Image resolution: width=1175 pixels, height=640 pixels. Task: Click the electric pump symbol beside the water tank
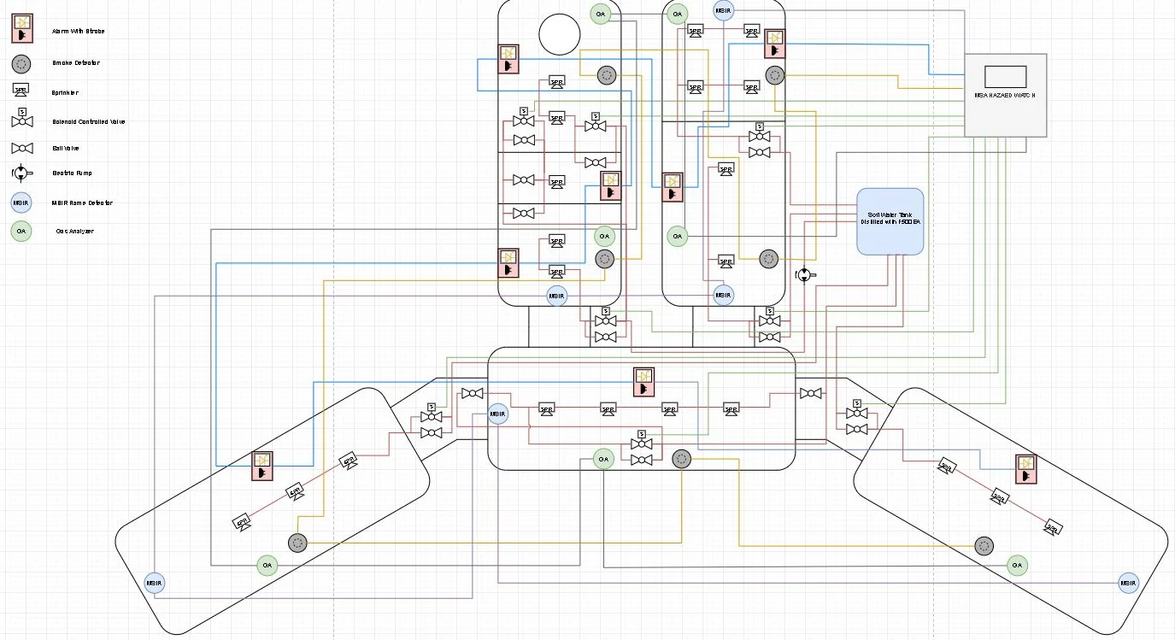pyautogui.click(x=805, y=275)
